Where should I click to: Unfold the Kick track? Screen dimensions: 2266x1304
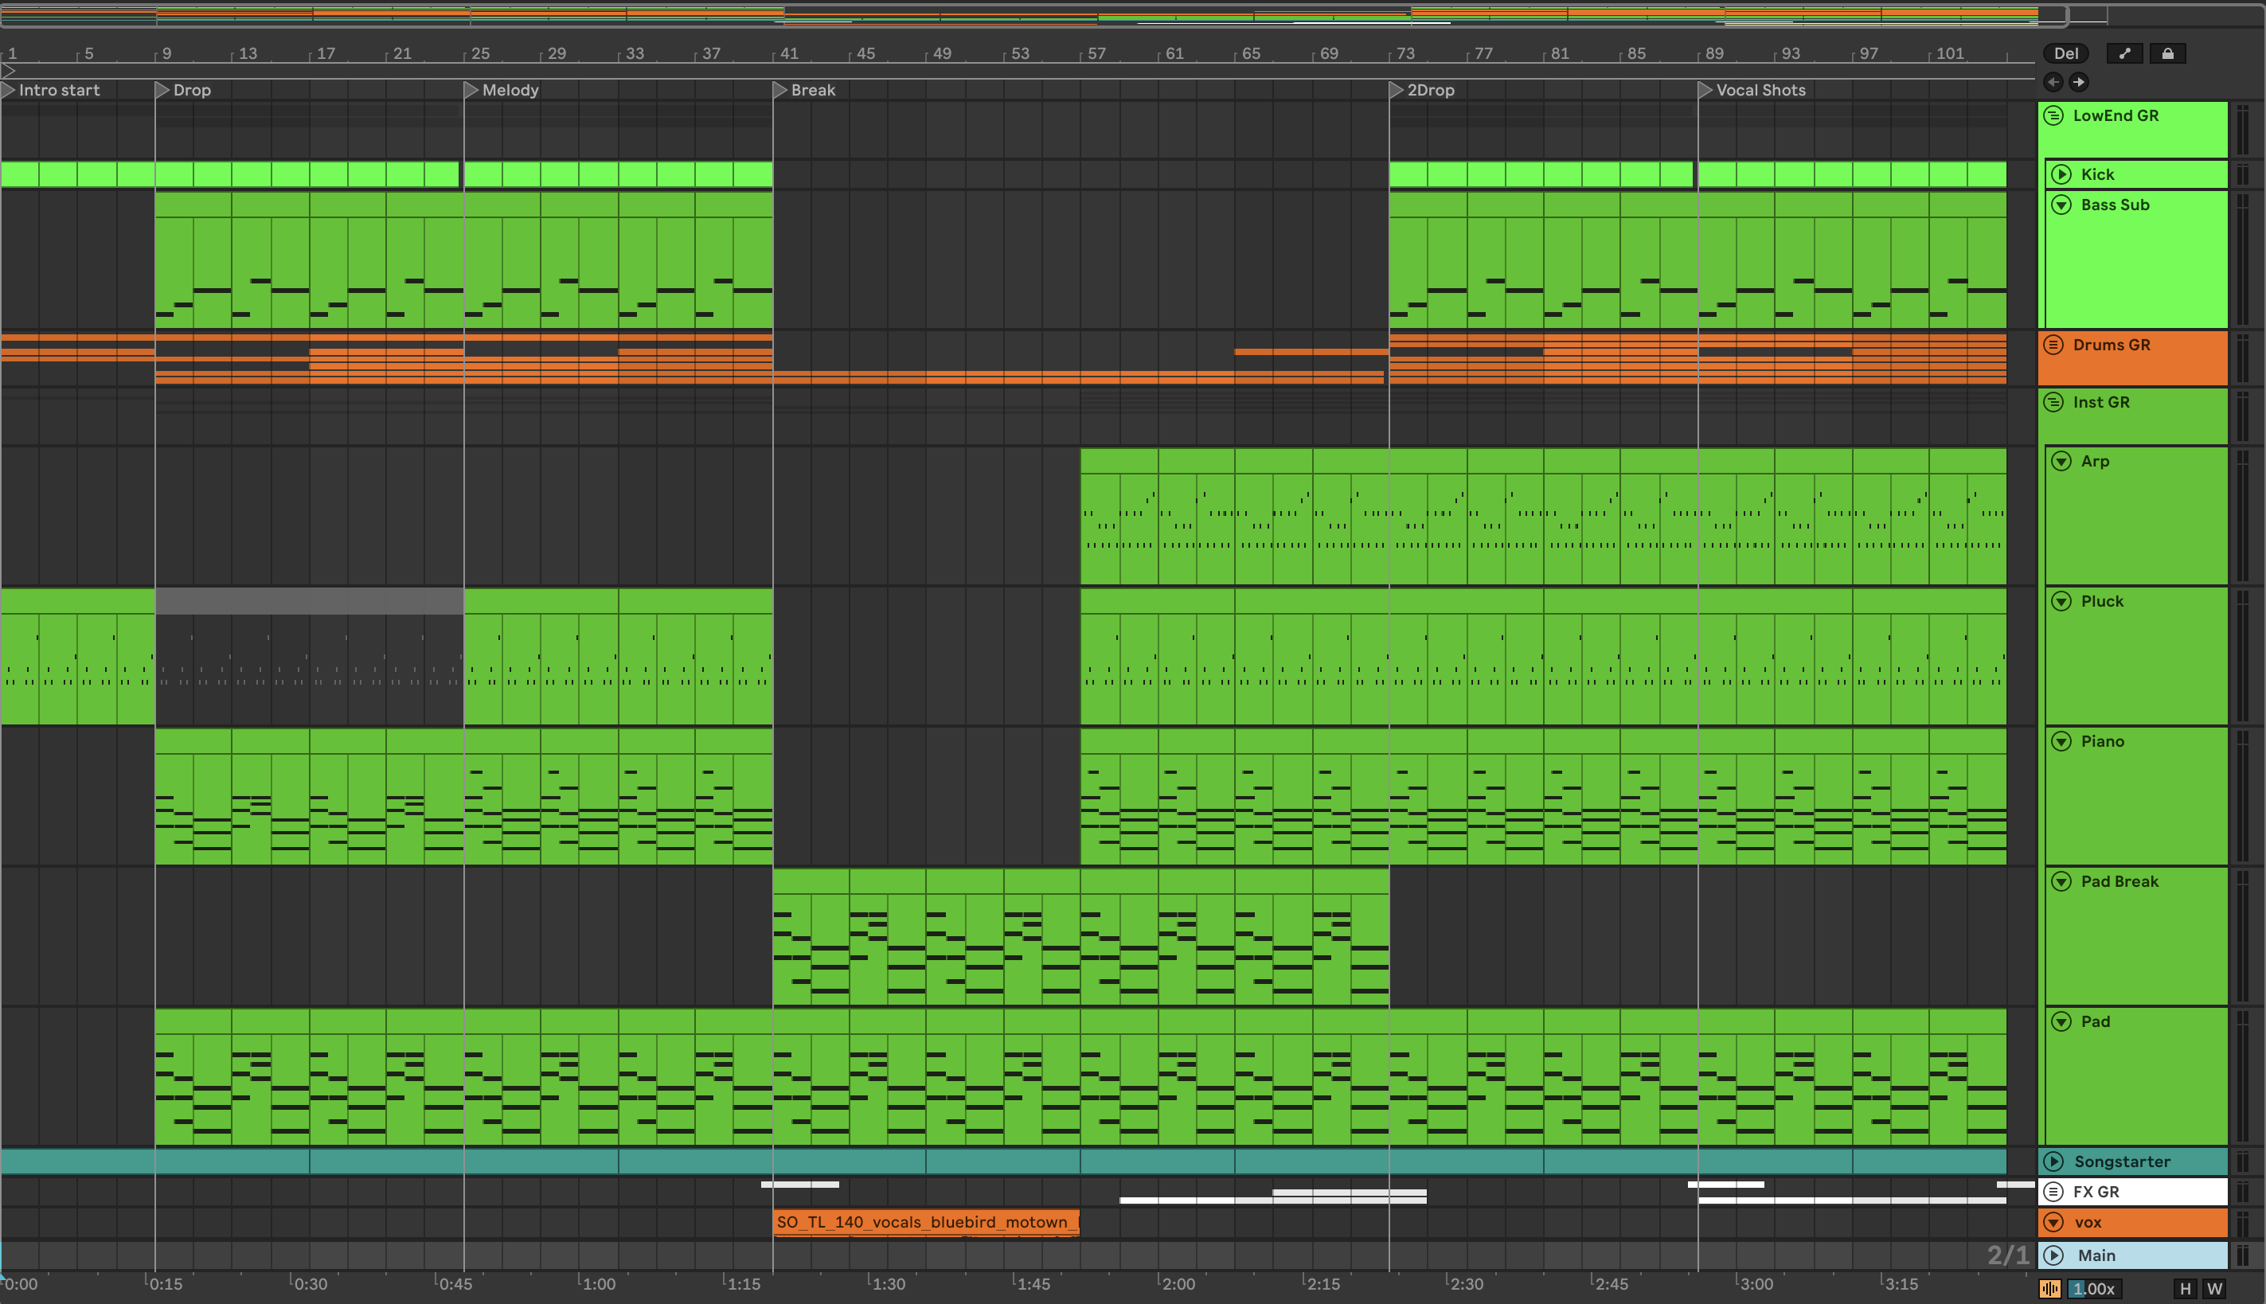click(x=2062, y=174)
